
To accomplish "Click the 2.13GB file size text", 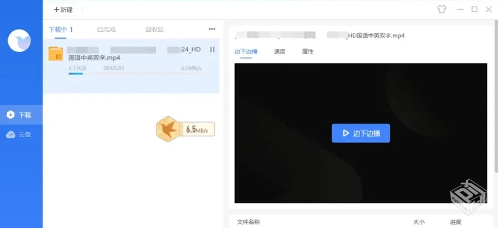I will [x=77, y=68].
